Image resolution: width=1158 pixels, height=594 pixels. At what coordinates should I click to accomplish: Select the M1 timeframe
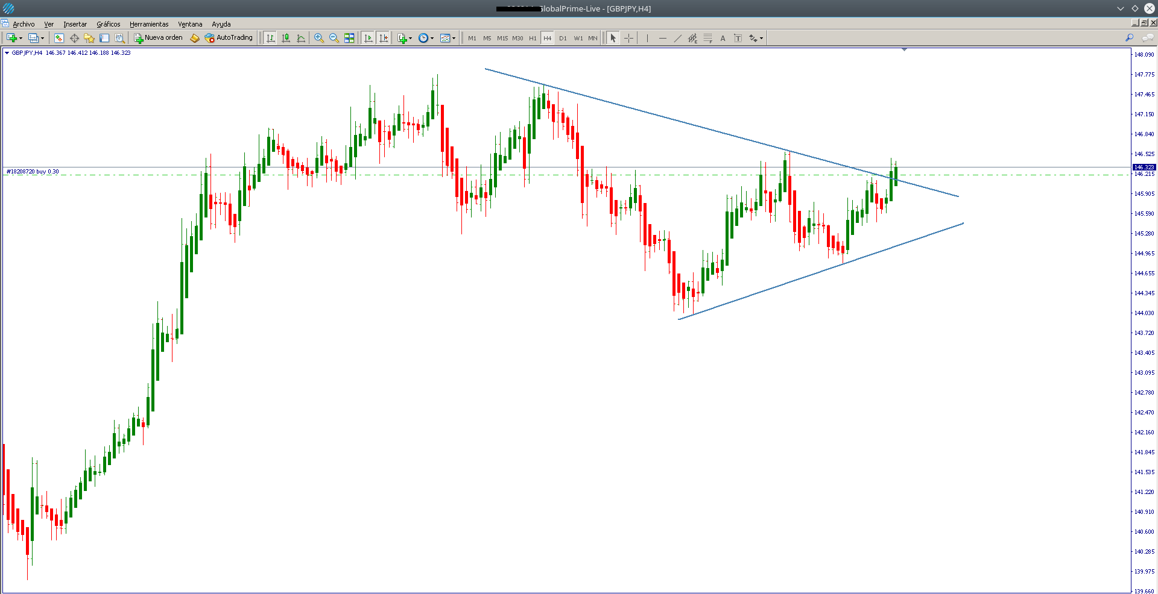click(472, 38)
